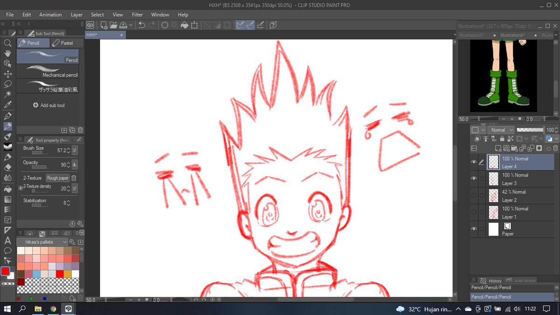The width and height of the screenshot is (560, 315).
Task: Open the Filter menu
Action: [x=137, y=14]
